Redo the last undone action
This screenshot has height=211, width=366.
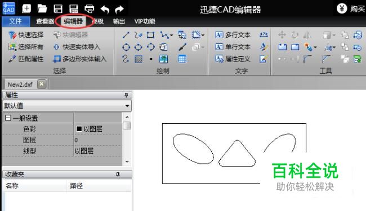119,10
